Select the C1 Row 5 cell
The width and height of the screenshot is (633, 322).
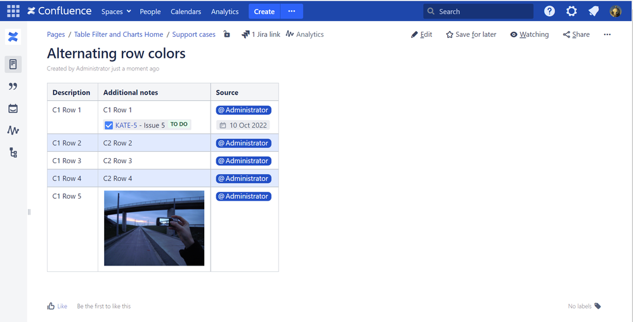coord(73,229)
